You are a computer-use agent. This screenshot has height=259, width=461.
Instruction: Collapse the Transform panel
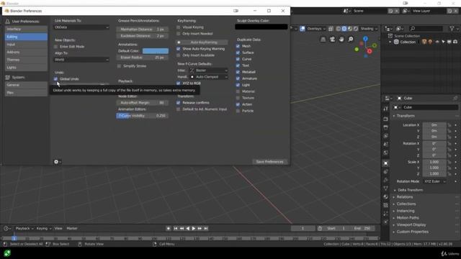405,116
